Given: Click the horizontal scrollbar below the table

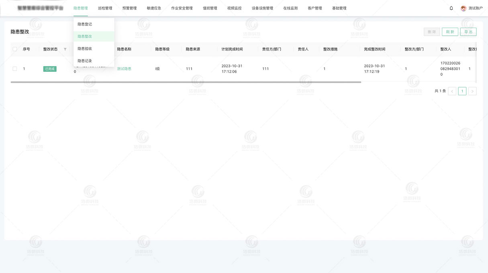Looking at the screenshot, I should [185, 82].
